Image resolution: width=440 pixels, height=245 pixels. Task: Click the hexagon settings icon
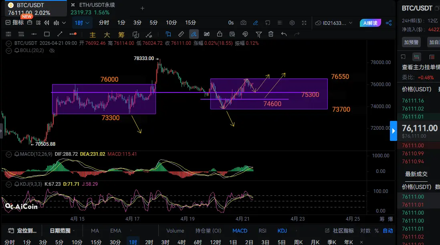pos(292,23)
